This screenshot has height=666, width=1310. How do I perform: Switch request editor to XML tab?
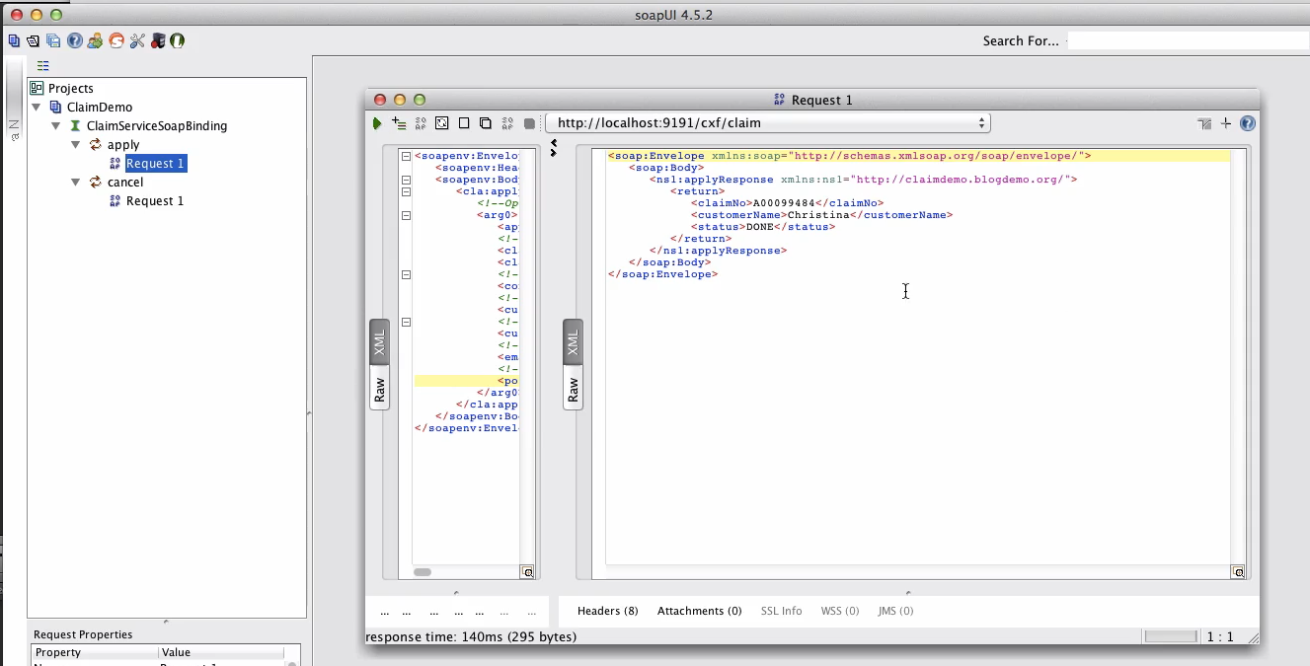coord(379,343)
